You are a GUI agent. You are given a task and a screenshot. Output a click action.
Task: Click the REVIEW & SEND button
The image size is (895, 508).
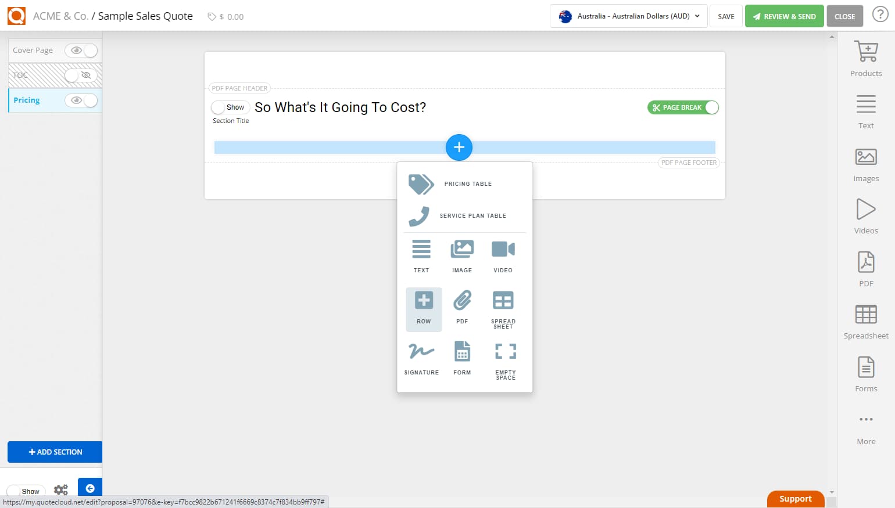point(784,16)
